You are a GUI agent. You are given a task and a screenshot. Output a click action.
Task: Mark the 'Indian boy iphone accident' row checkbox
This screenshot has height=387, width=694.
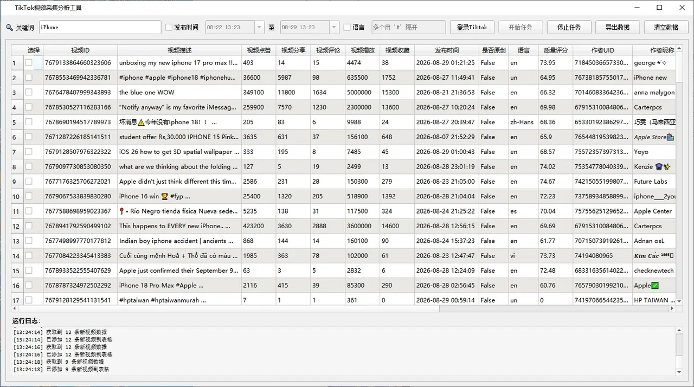click(x=29, y=241)
